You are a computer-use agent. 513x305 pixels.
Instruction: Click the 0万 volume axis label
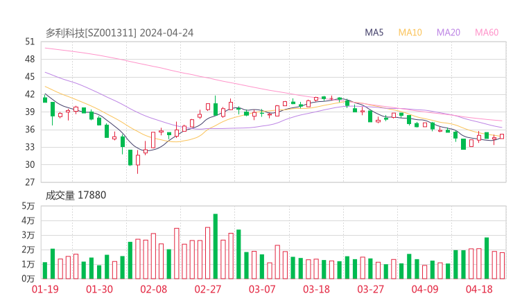click(28, 279)
